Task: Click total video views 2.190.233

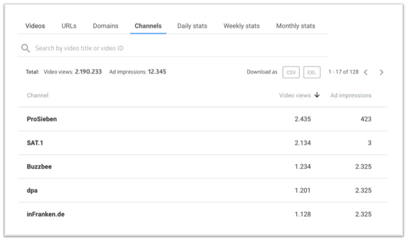Action: point(88,72)
